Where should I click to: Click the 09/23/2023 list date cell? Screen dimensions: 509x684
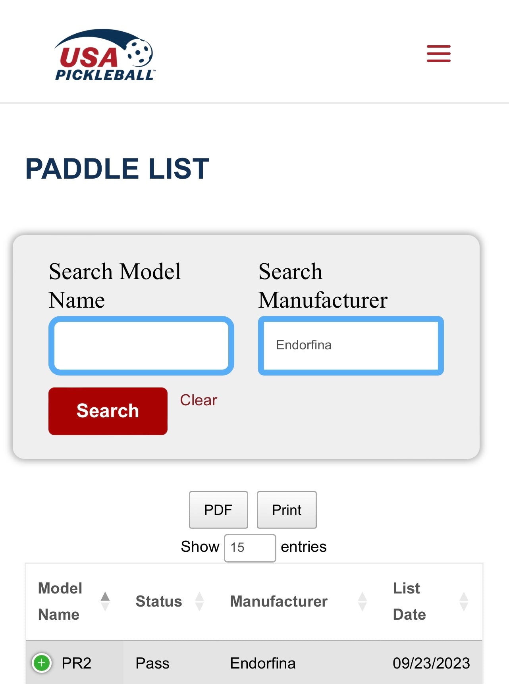coord(431,663)
